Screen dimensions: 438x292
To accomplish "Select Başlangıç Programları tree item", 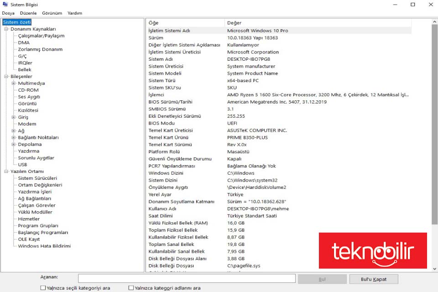I will (x=43, y=233).
